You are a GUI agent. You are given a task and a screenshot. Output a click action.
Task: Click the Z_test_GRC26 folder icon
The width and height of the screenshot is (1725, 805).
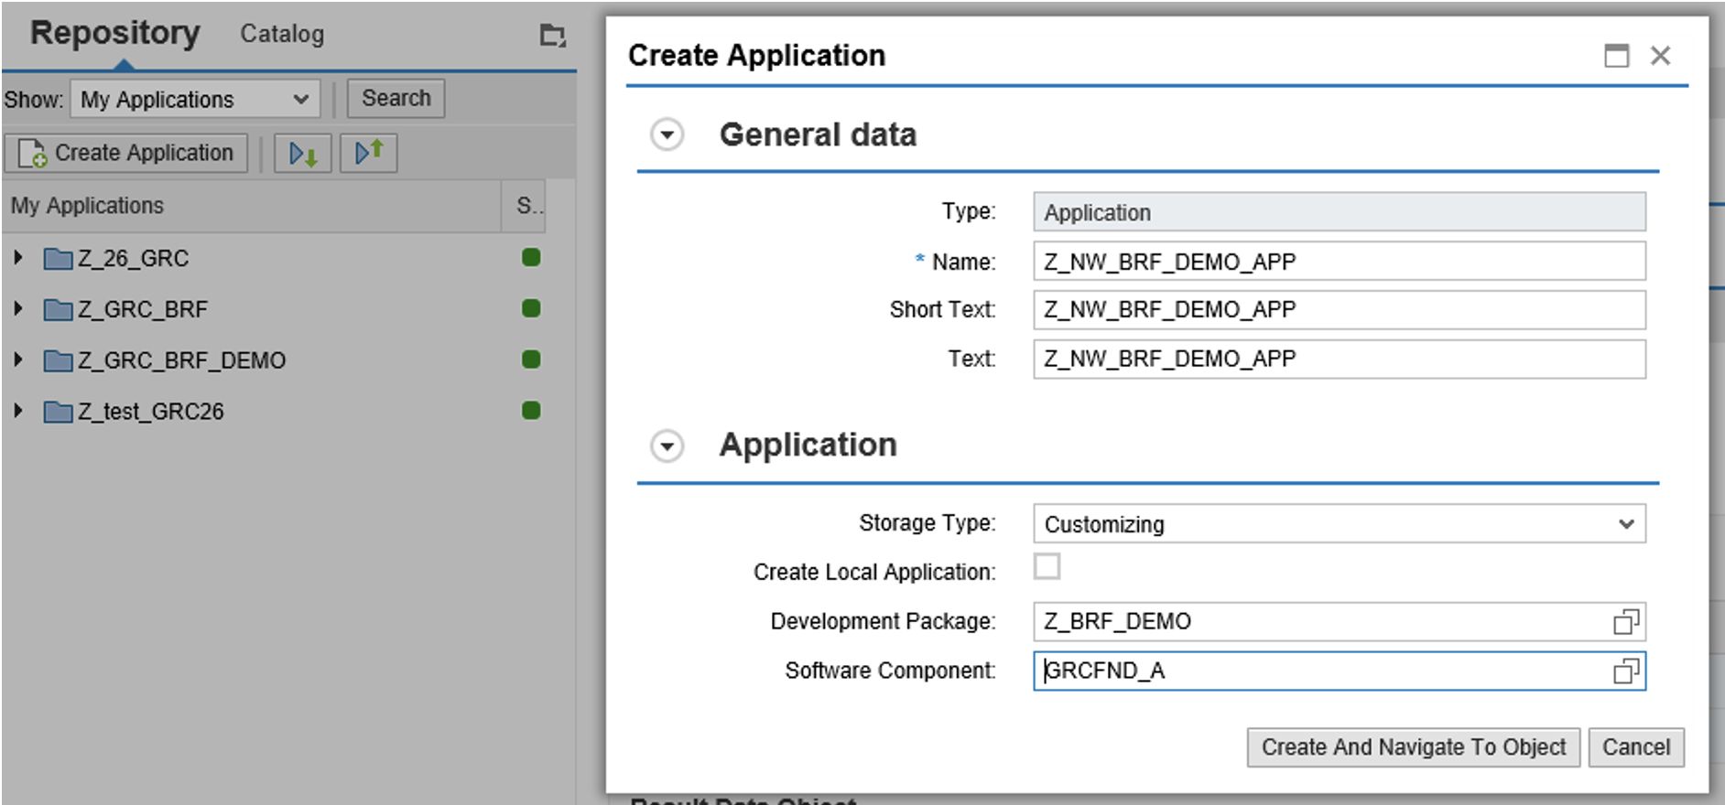tap(59, 413)
